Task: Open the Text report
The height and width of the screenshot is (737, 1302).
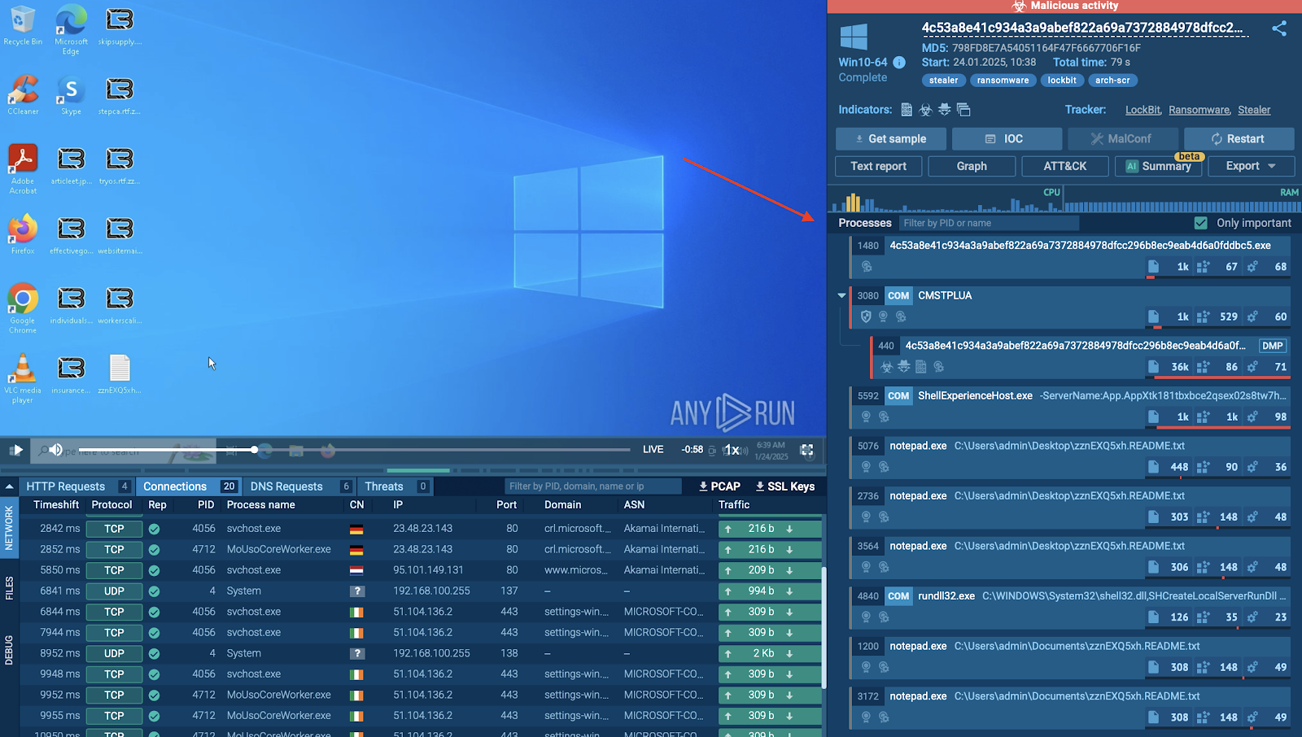Action: (x=878, y=166)
